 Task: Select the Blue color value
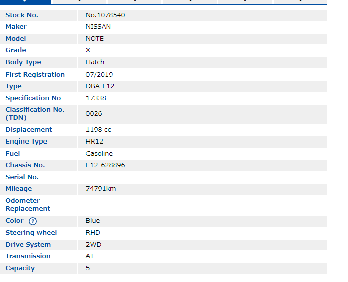tap(93, 221)
